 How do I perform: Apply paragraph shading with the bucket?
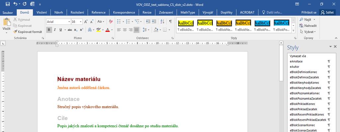tap(156, 30)
